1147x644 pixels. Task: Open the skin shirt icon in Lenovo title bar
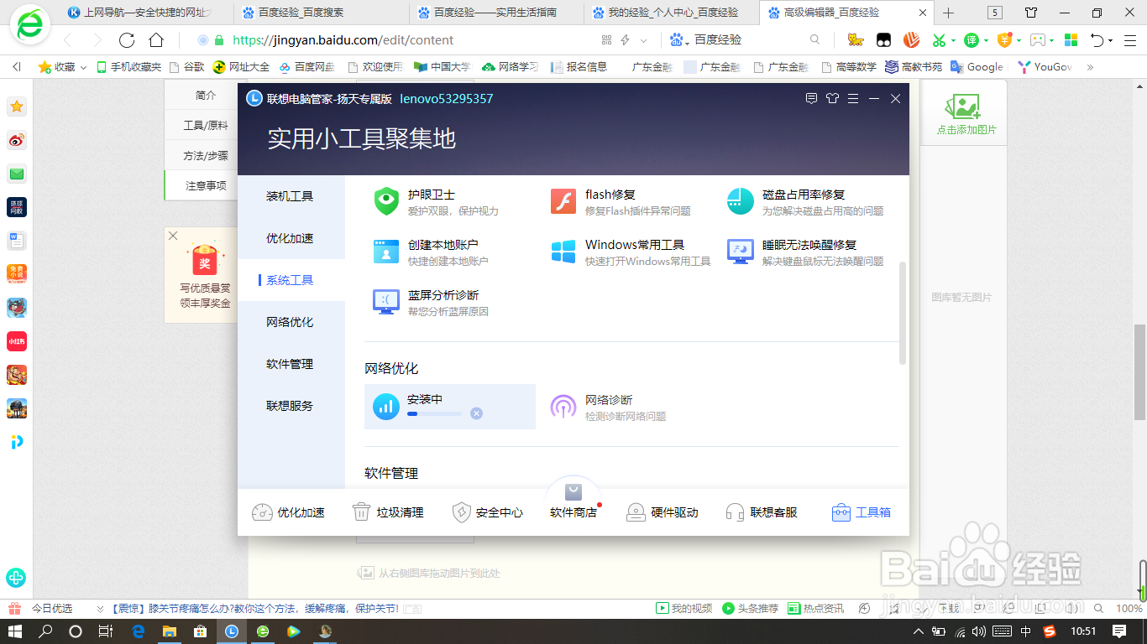pos(832,99)
